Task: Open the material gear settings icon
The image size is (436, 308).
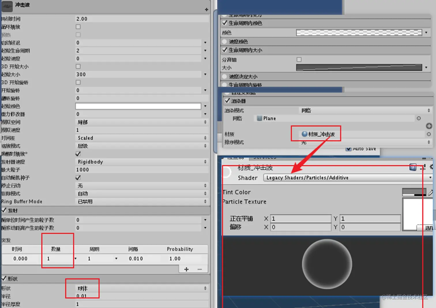Action: pos(432,167)
